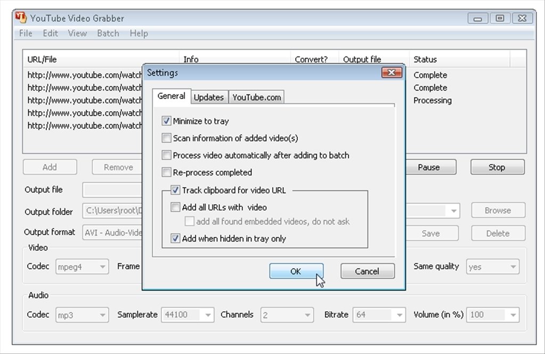Switch to the General tab
Viewport: 545px width, 354px height.
click(x=172, y=96)
